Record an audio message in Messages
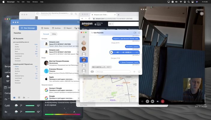Viewport: 211px width, 120px height. click(134, 72)
